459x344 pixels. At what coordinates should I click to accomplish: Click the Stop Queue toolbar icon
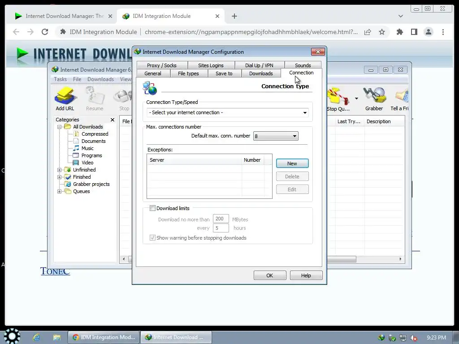tap(338, 99)
